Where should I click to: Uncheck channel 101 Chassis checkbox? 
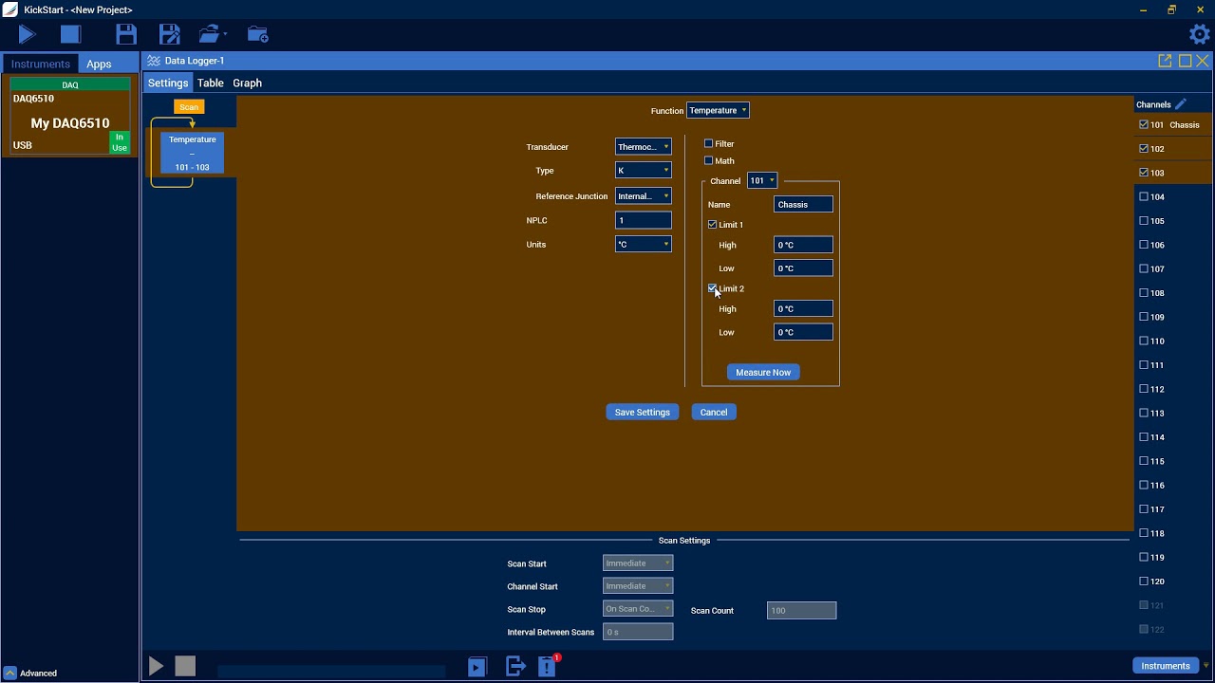pos(1144,124)
